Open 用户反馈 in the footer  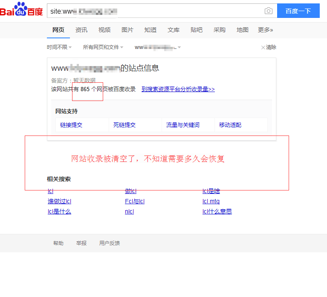[110, 243]
